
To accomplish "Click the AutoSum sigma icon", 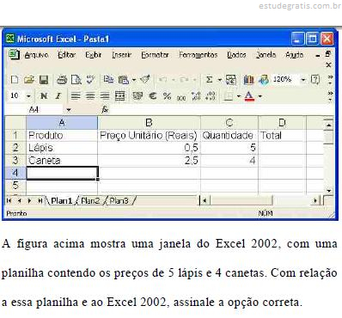I will click(x=210, y=80).
